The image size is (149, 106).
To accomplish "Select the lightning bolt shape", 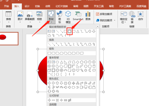I will pyautogui.click(x=82, y=70).
